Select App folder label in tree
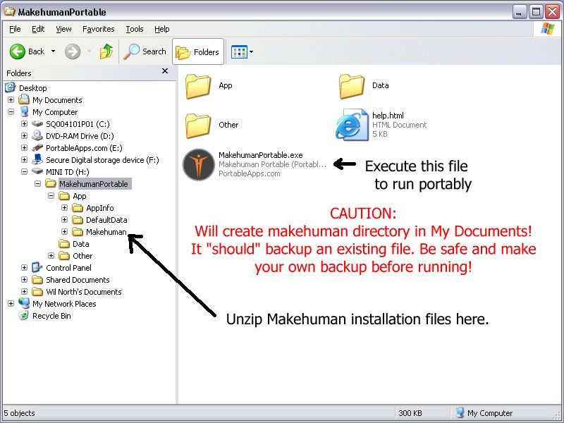Screen dimensions: 564x423 coord(80,196)
